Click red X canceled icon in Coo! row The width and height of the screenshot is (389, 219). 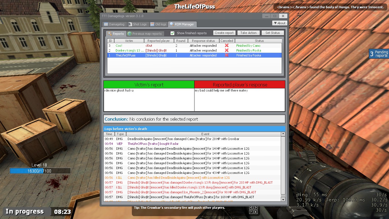click(x=227, y=46)
